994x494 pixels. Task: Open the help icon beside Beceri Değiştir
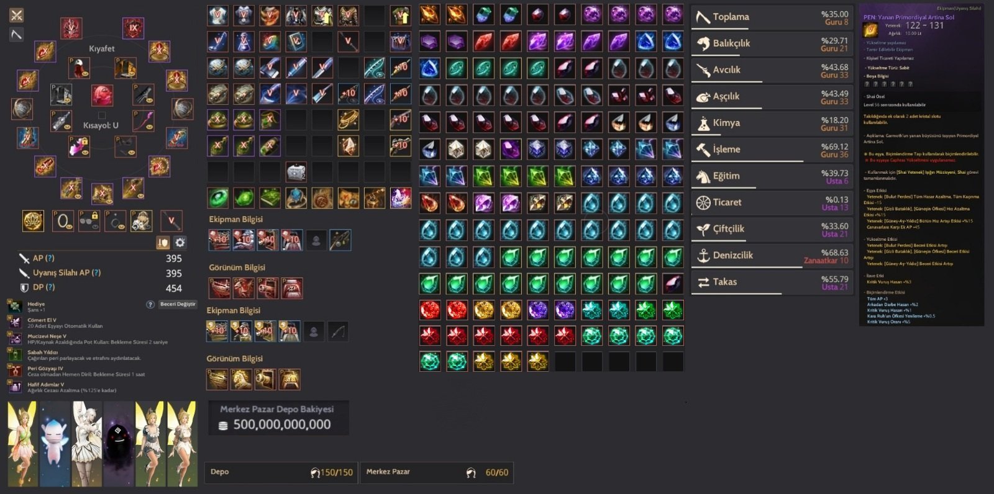pyautogui.click(x=150, y=305)
